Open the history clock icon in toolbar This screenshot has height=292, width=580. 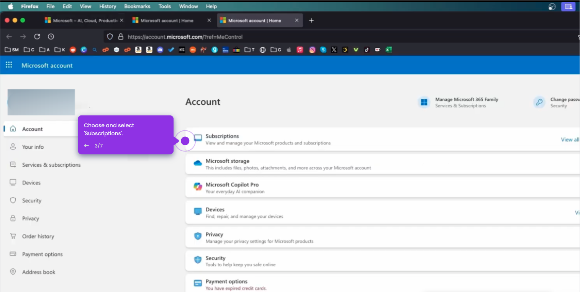[x=51, y=37]
